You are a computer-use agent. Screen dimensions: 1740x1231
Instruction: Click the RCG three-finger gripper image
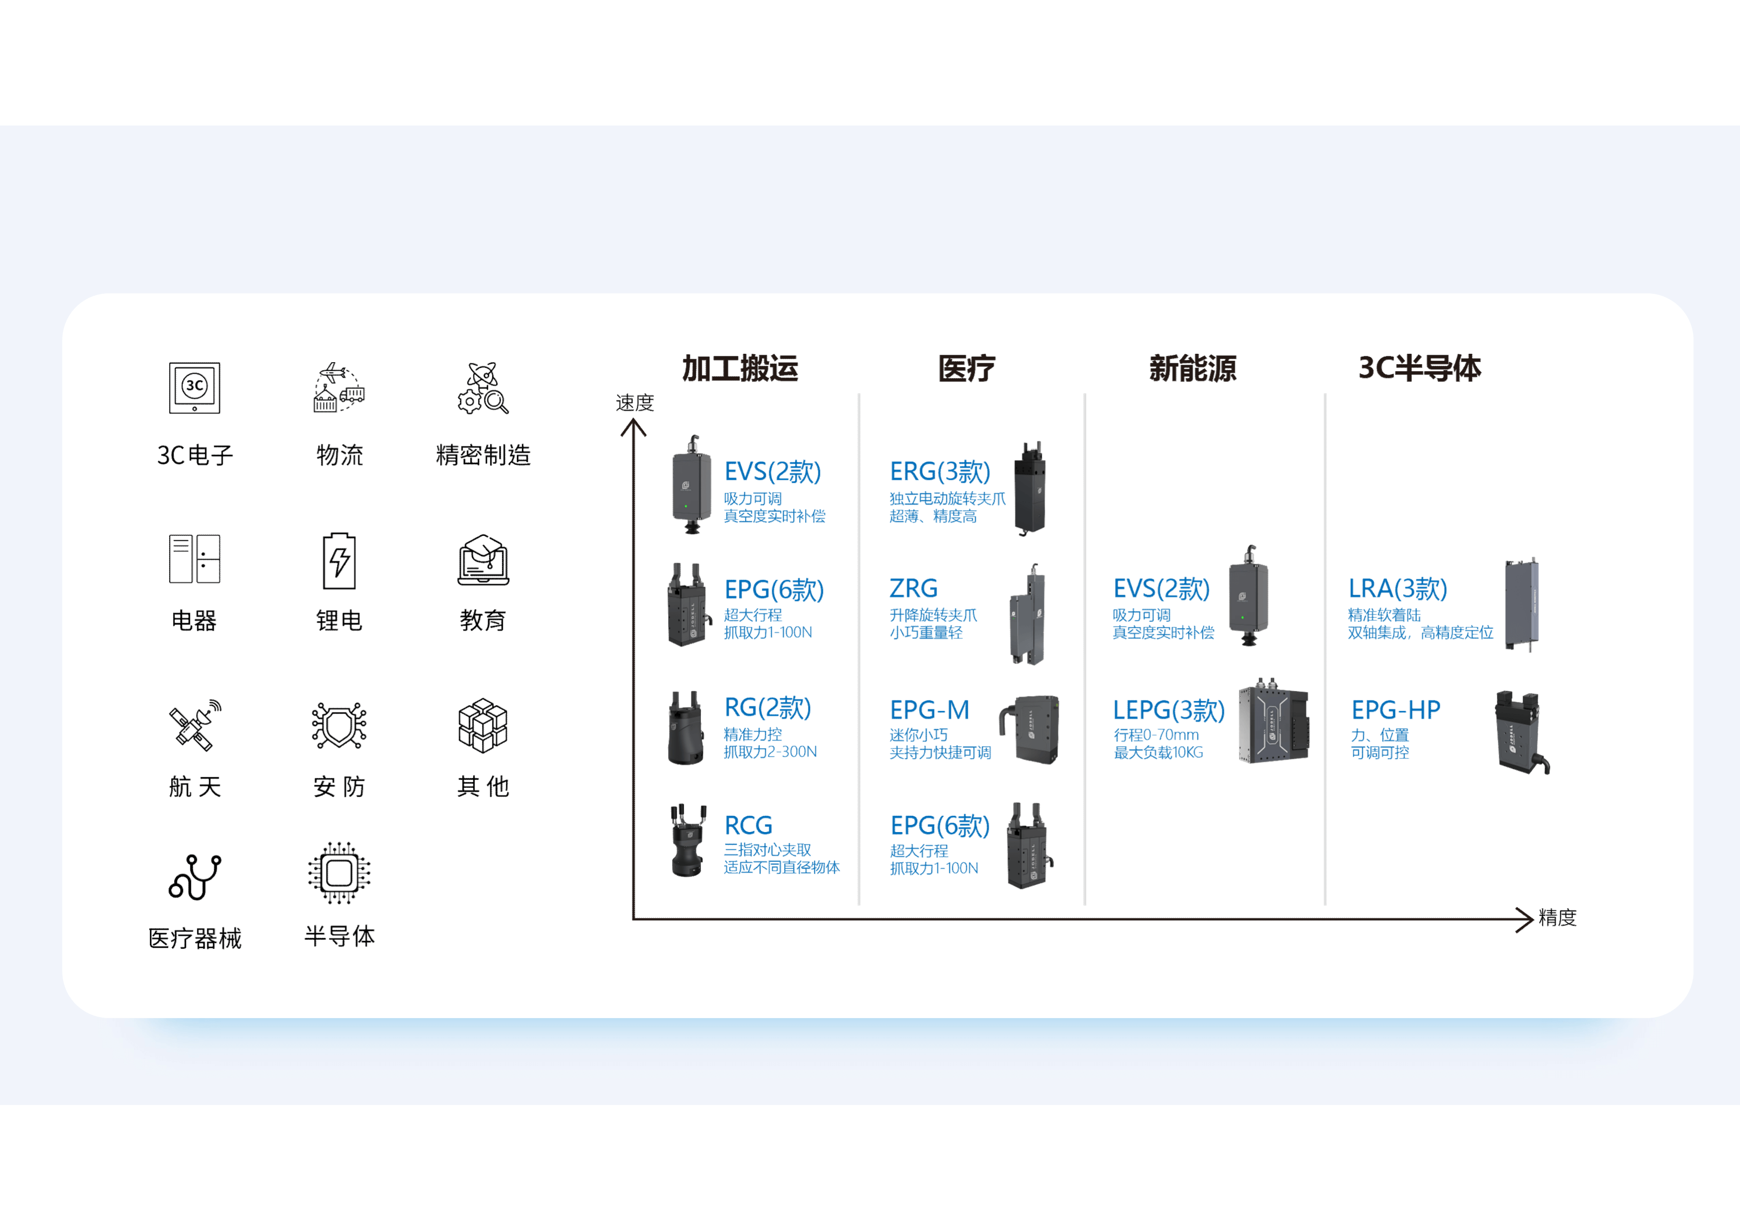688,841
